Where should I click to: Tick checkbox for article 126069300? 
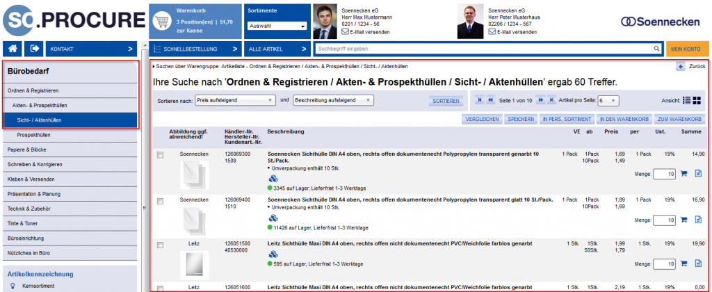pyautogui.click(x=160, y=155)
